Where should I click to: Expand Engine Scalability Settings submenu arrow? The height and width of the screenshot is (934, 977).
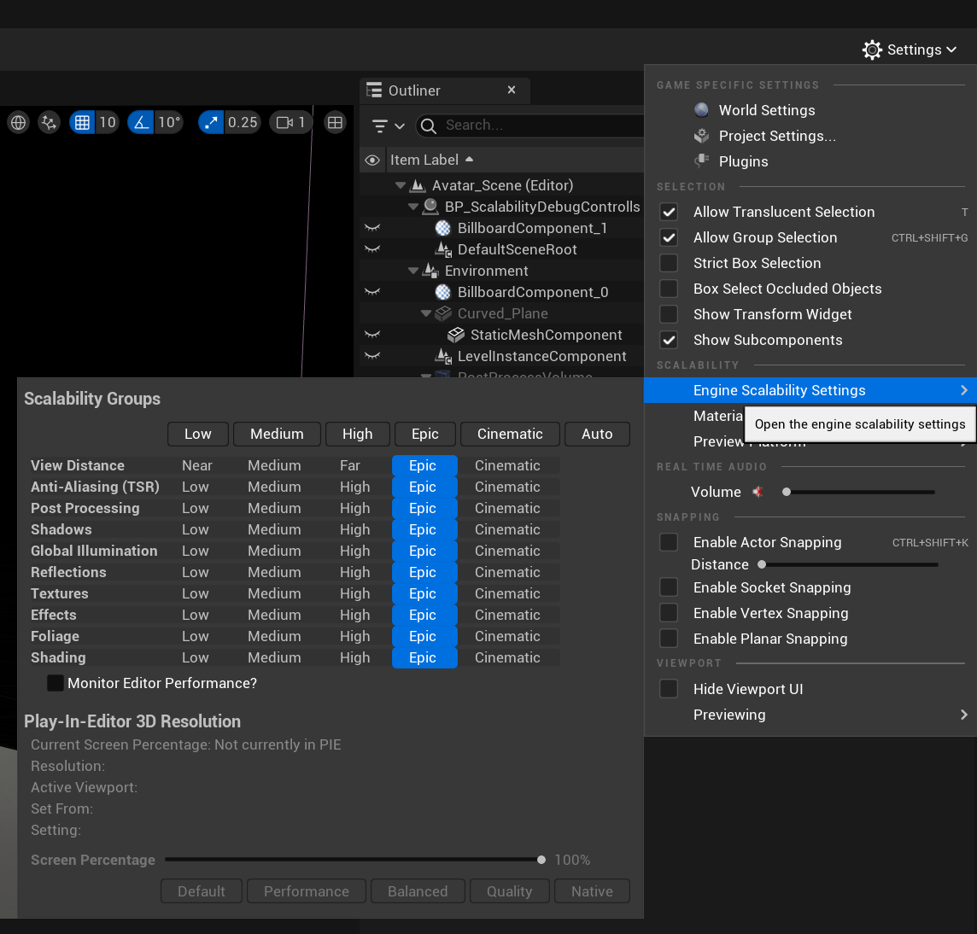964,390
